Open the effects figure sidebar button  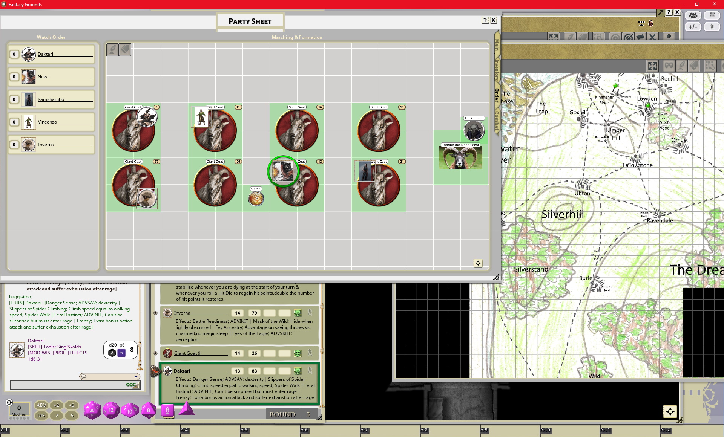pos(712,27)
